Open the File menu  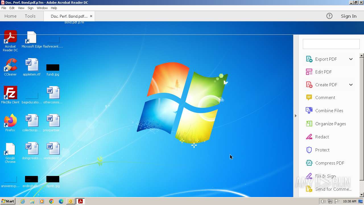4,8
